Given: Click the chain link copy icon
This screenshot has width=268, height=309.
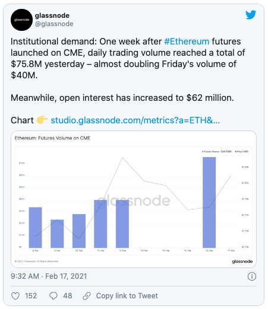Looking at the screenshot, I should coord(87,296).
